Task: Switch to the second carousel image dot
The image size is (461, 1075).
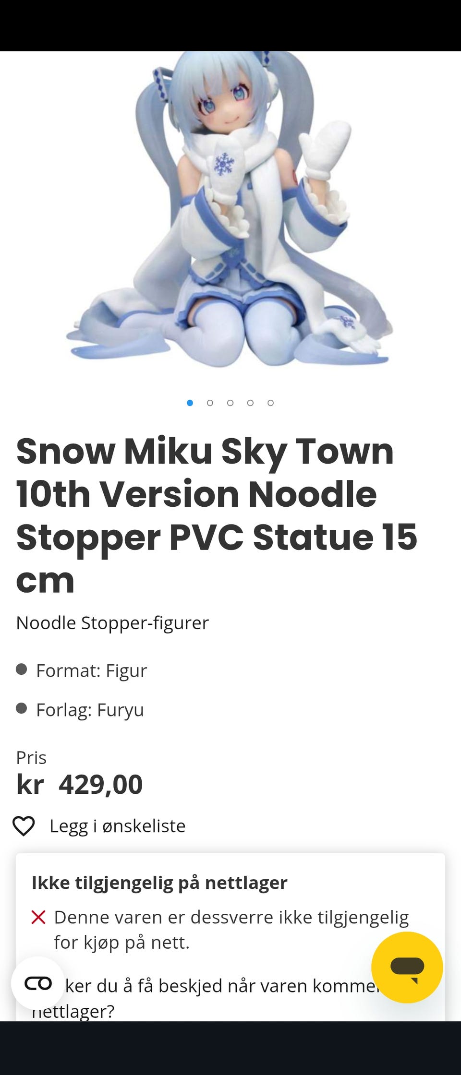Action: pyautogui.click(x=210, y=403)
